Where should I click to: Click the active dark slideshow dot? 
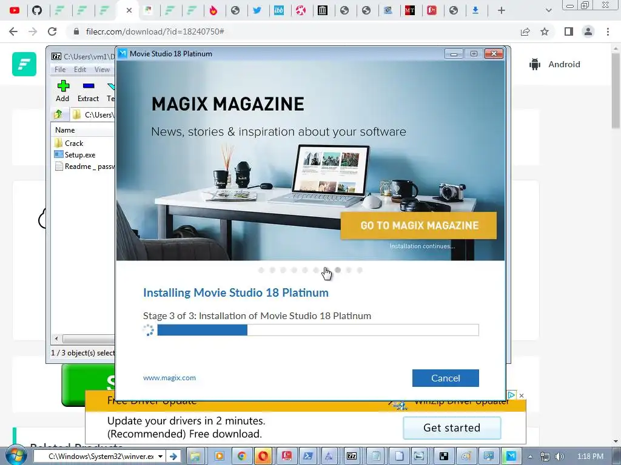point(338,270)
